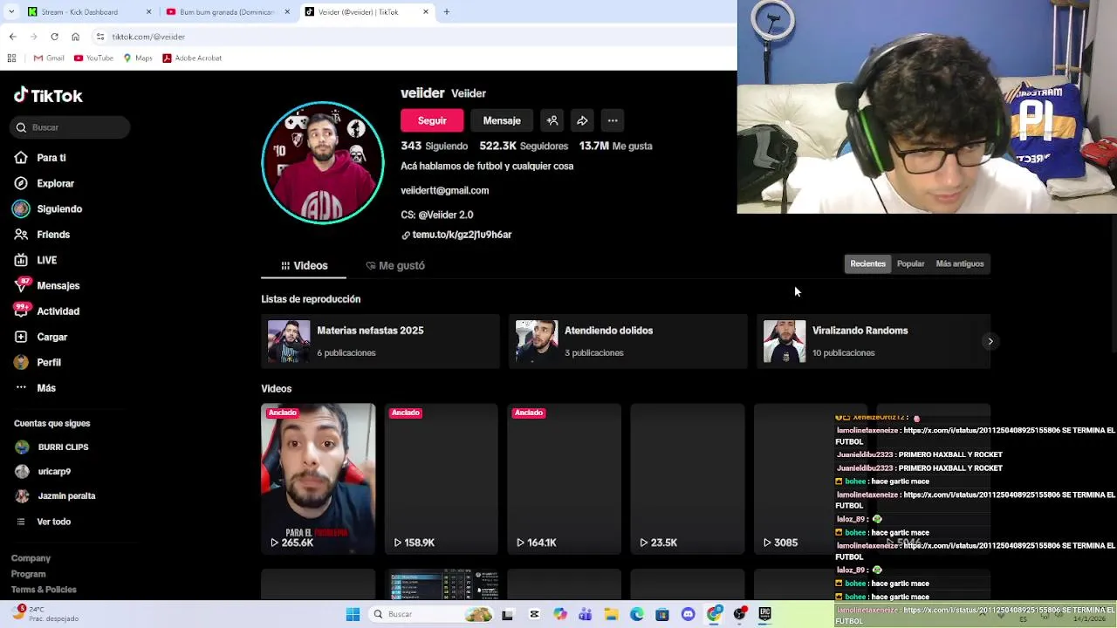Open Perfil in the sidebar
1117x628 pixels.
coord(38,362)
